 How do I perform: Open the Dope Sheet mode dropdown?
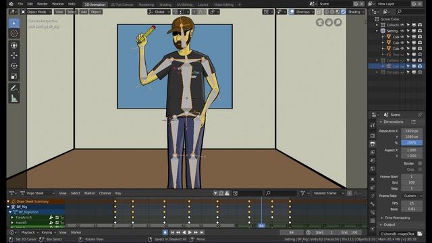coord(37,194)
